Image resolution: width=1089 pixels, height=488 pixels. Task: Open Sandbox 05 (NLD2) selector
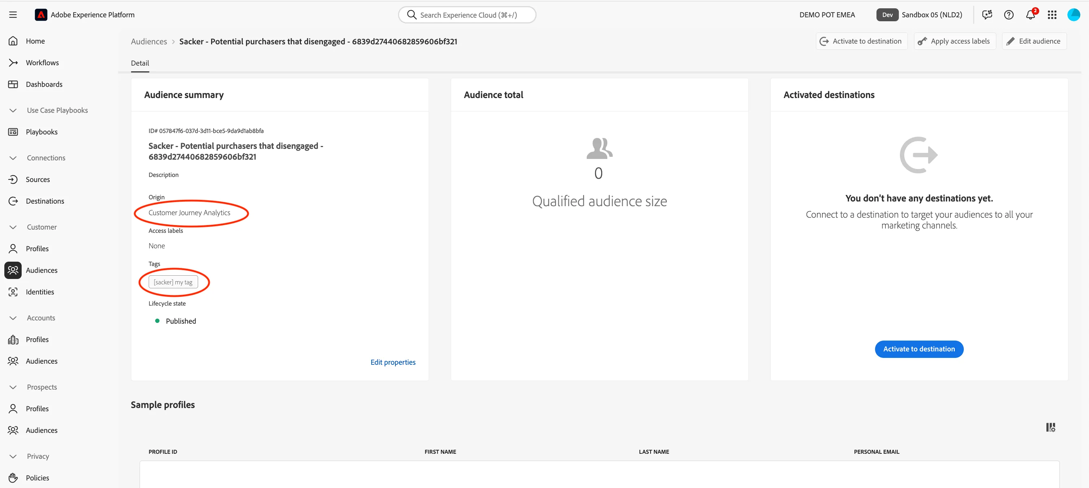tap(919, 15)
